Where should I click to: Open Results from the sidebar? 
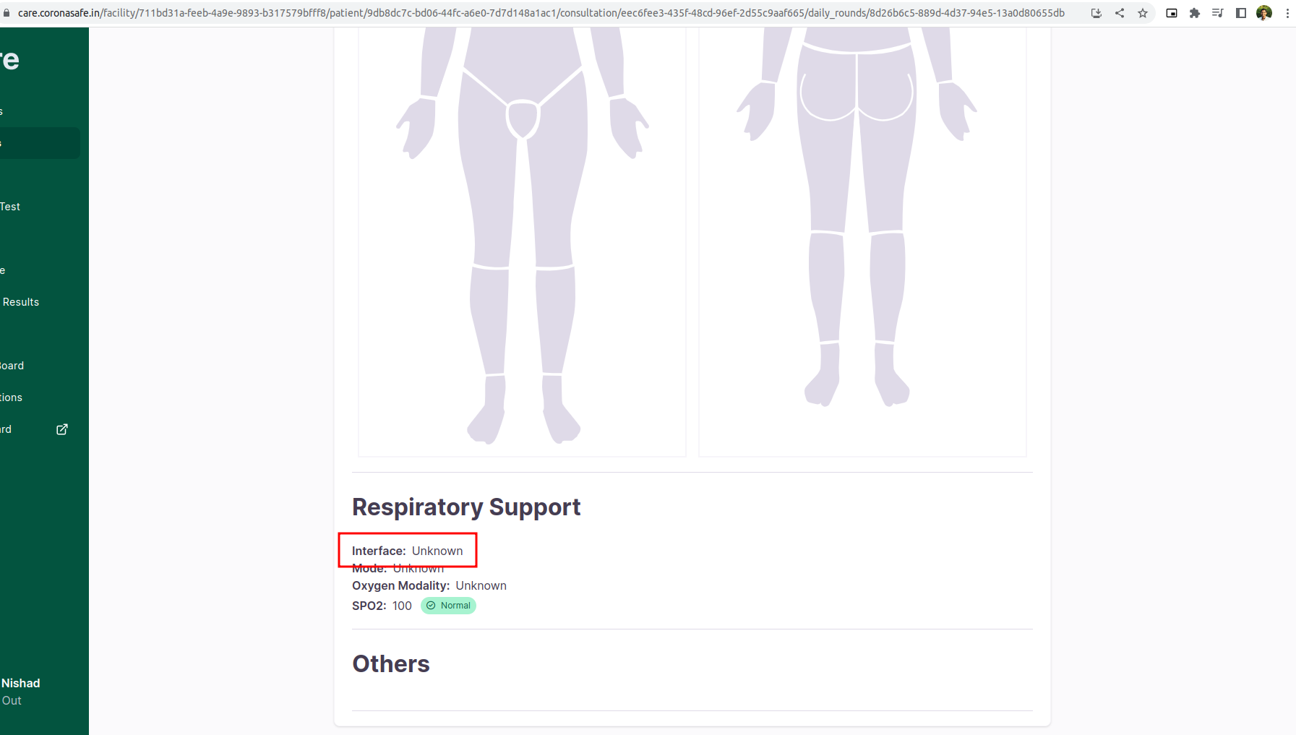click(20, 301)
